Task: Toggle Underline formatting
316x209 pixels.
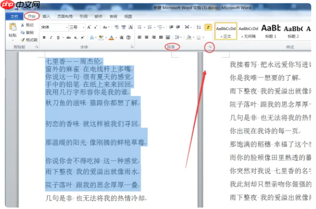Action: click(x=58, y=37)
